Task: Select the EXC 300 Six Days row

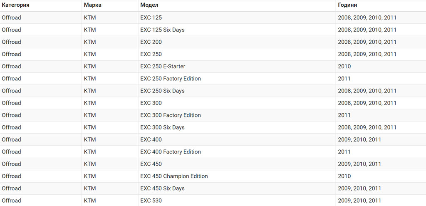Action: point(213,127)
